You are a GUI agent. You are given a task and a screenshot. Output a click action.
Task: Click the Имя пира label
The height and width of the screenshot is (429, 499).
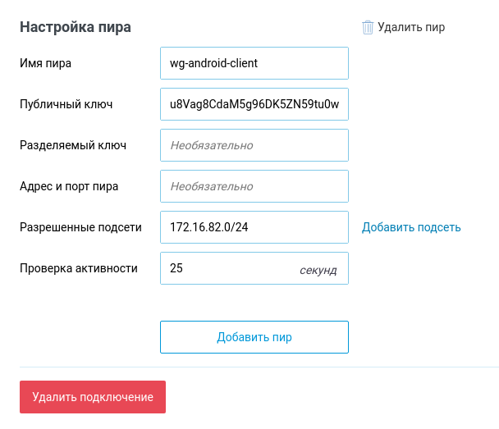(x=45, y=63)
